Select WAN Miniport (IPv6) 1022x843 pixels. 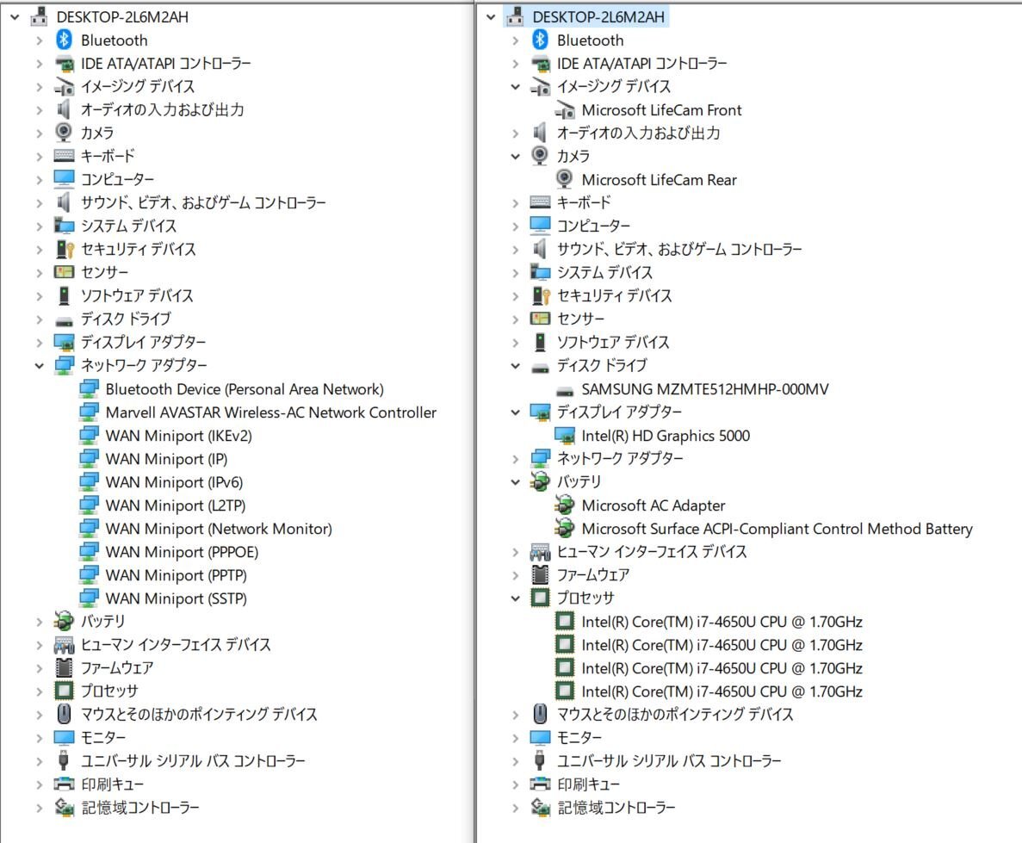(174, 482)
